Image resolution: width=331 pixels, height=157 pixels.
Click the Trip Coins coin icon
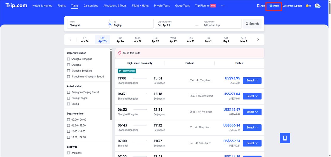308,5
